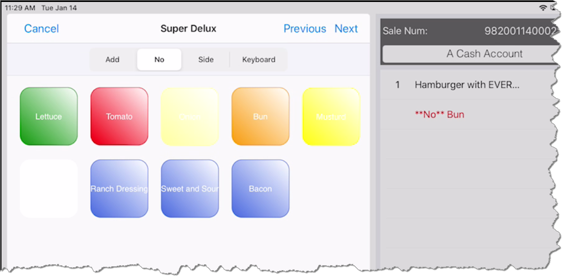Viewport: 567px width, 280px height.
Task: Tap the Sweet and Sour tile
Action: pos(190,189)
